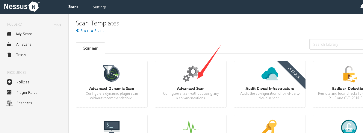Image resolution: width=363 pixels, height=133 pixels.
Task: Select the Badlock Detection template title
Action: coord(347,89)
